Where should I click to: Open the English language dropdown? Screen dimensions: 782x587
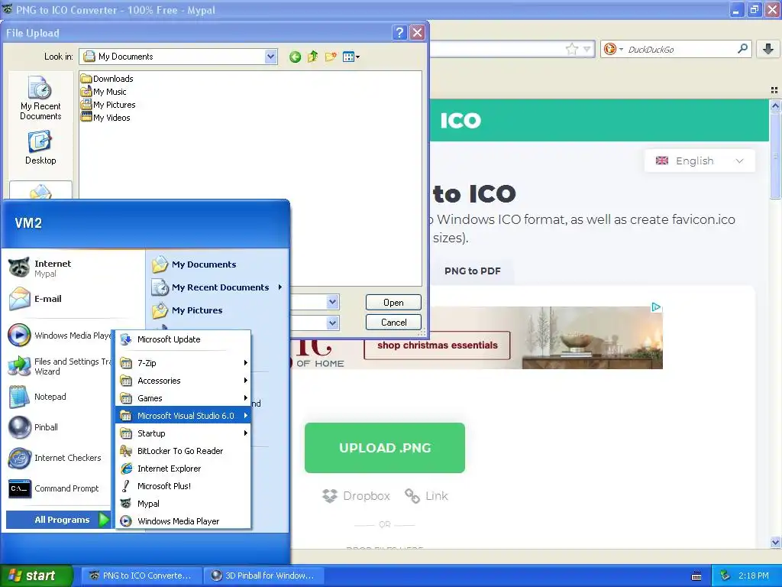(x=700, y=161)
